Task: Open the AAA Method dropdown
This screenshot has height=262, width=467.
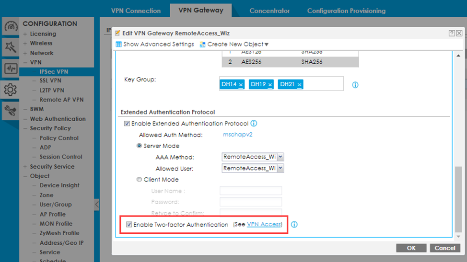Action: pyautogui.click(x=280, y=157)
